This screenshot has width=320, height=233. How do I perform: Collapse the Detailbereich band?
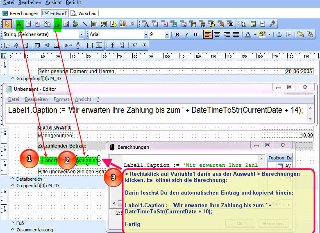click(x=13, y=179)
